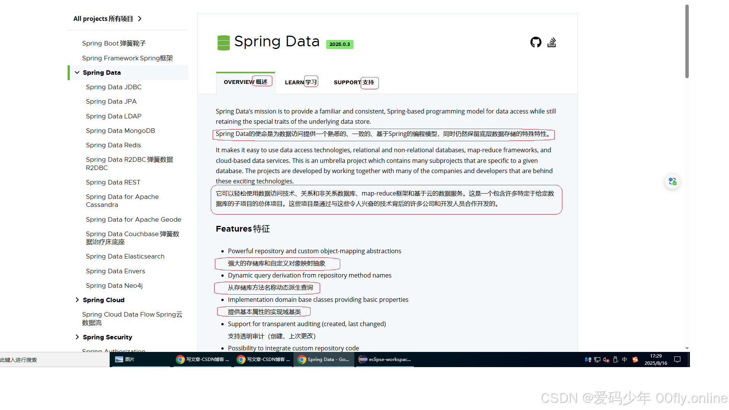Open the Spring Boot project link
This screenshot has height=410, width=729.
pos(114,43)
